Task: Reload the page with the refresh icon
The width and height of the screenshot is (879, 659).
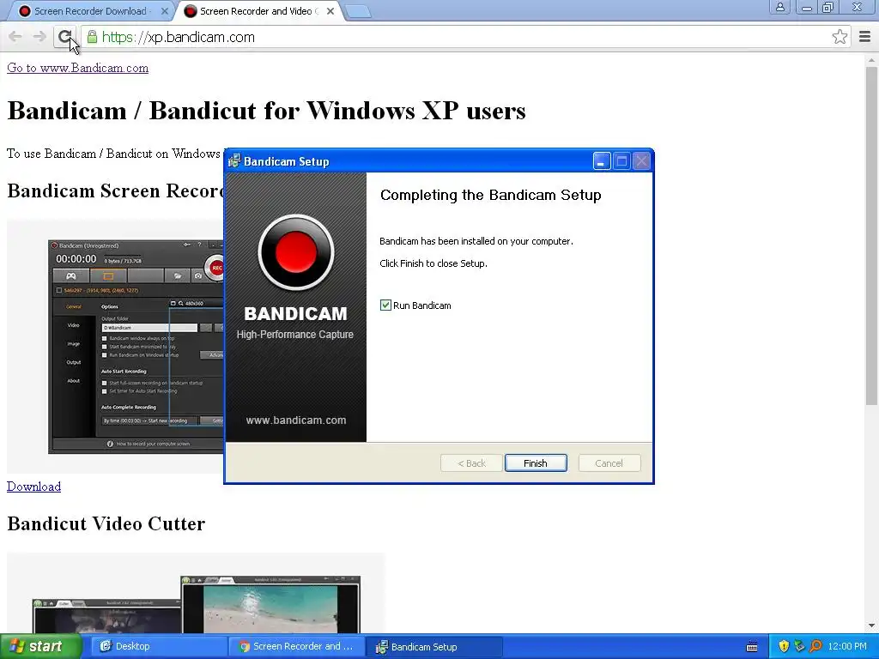Action: click(65, 37)
